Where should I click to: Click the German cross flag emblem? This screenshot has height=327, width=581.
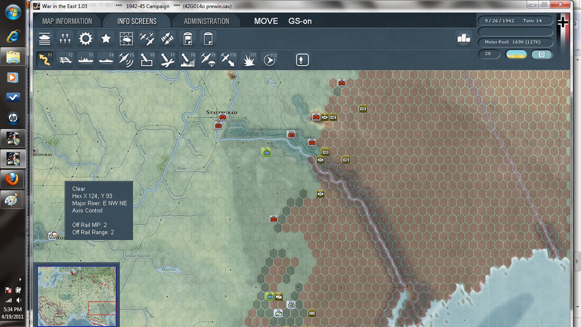(x=563, y=23)
